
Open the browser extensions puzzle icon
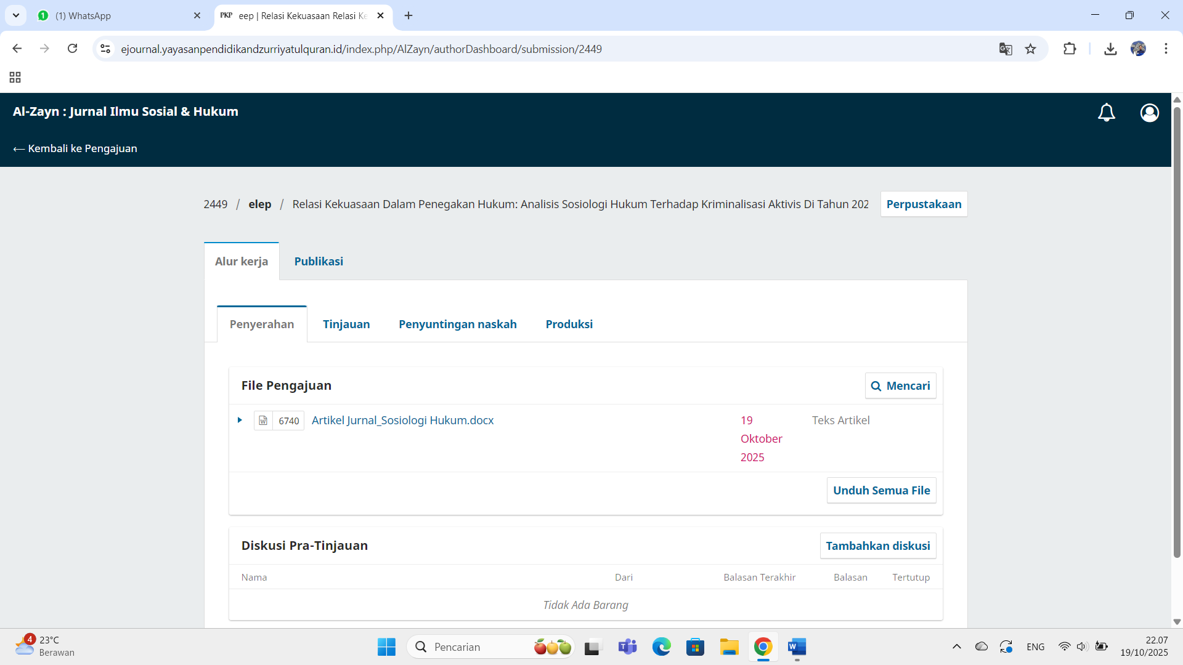point(1070,49)
